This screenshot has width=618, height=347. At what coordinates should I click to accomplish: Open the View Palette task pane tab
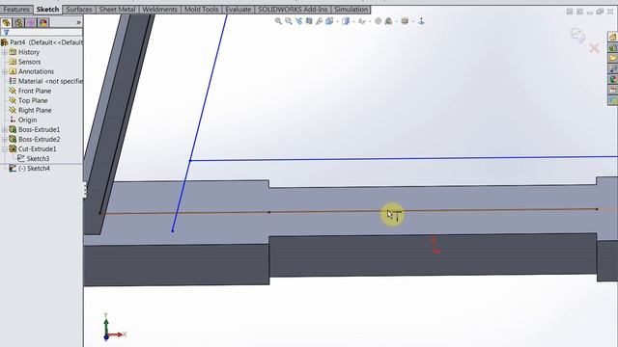pyautogui.click(x=612, y=69)
